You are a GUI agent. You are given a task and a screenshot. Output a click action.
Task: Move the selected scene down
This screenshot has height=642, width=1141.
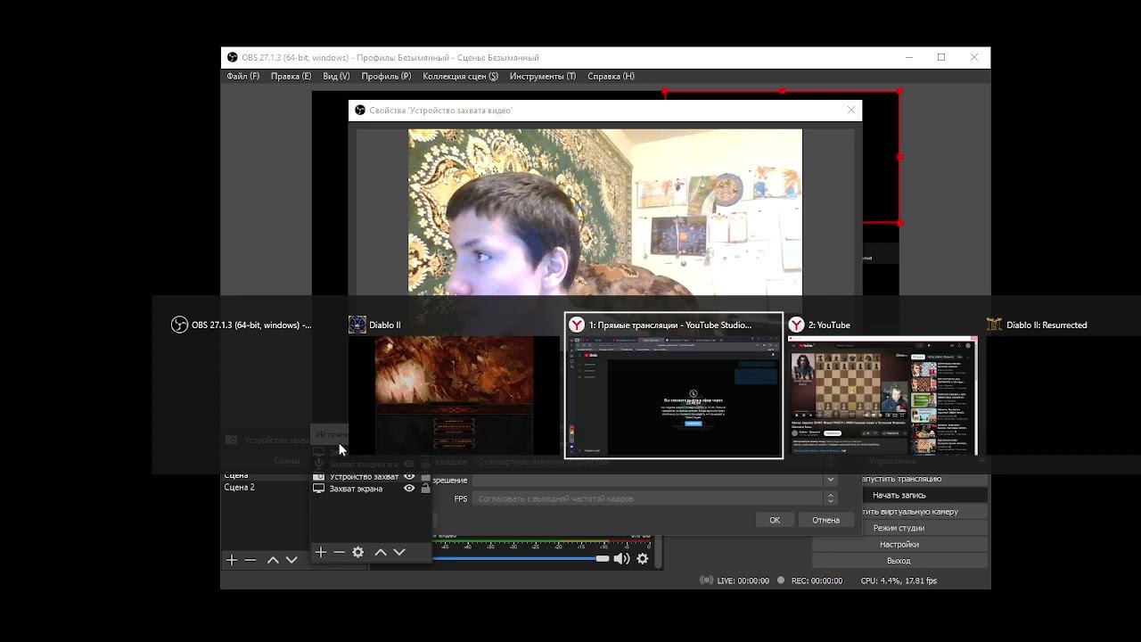(x=291, y=560)
